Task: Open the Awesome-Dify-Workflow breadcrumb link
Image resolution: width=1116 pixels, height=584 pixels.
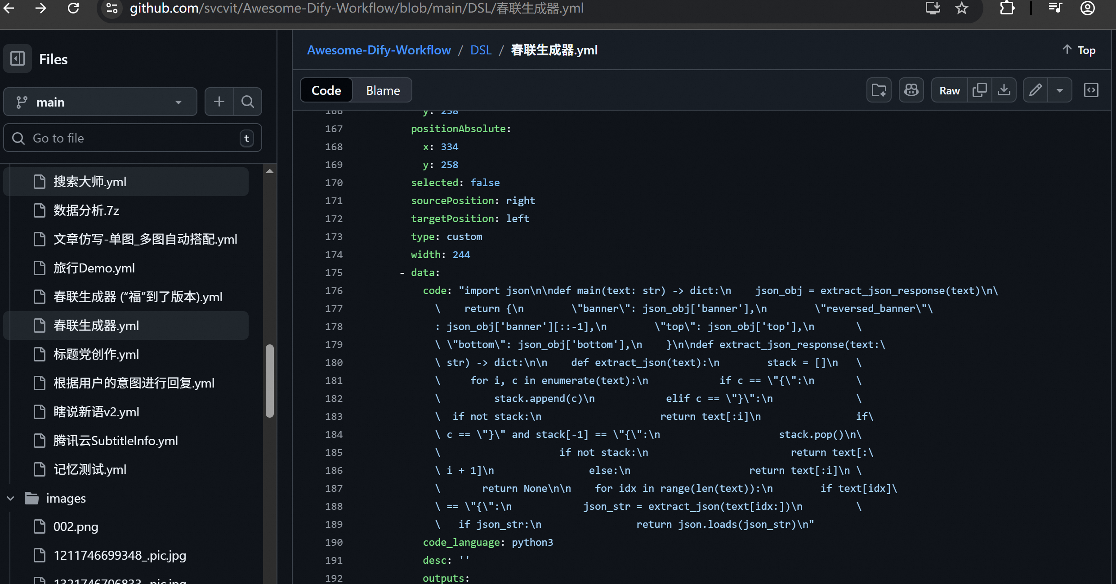Action: click(x=379, y=50)
